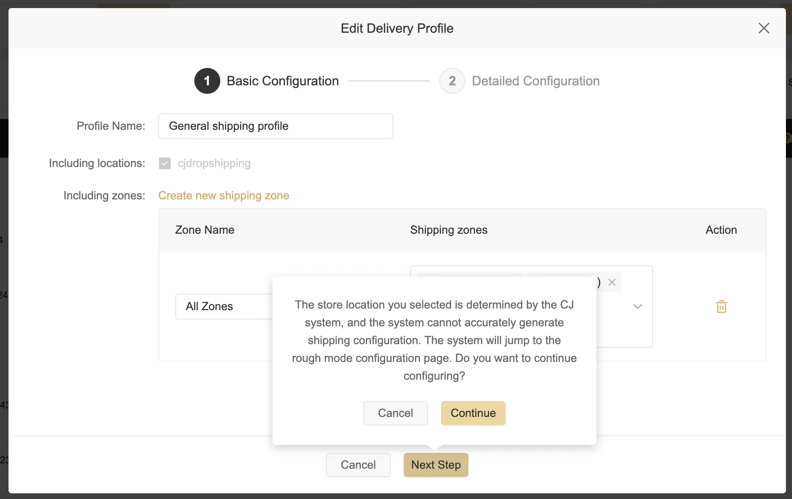This screenshot has width=792, height=499.
Task: Click the Zone Name column header
Action: coord(204,230)
